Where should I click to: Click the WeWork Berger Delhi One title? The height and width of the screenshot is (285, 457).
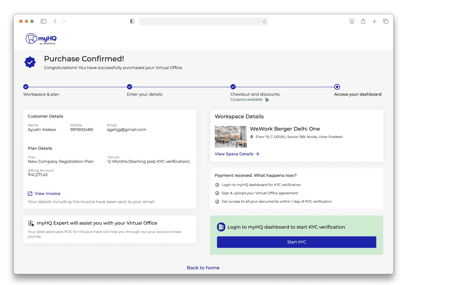tap(285, 129)
